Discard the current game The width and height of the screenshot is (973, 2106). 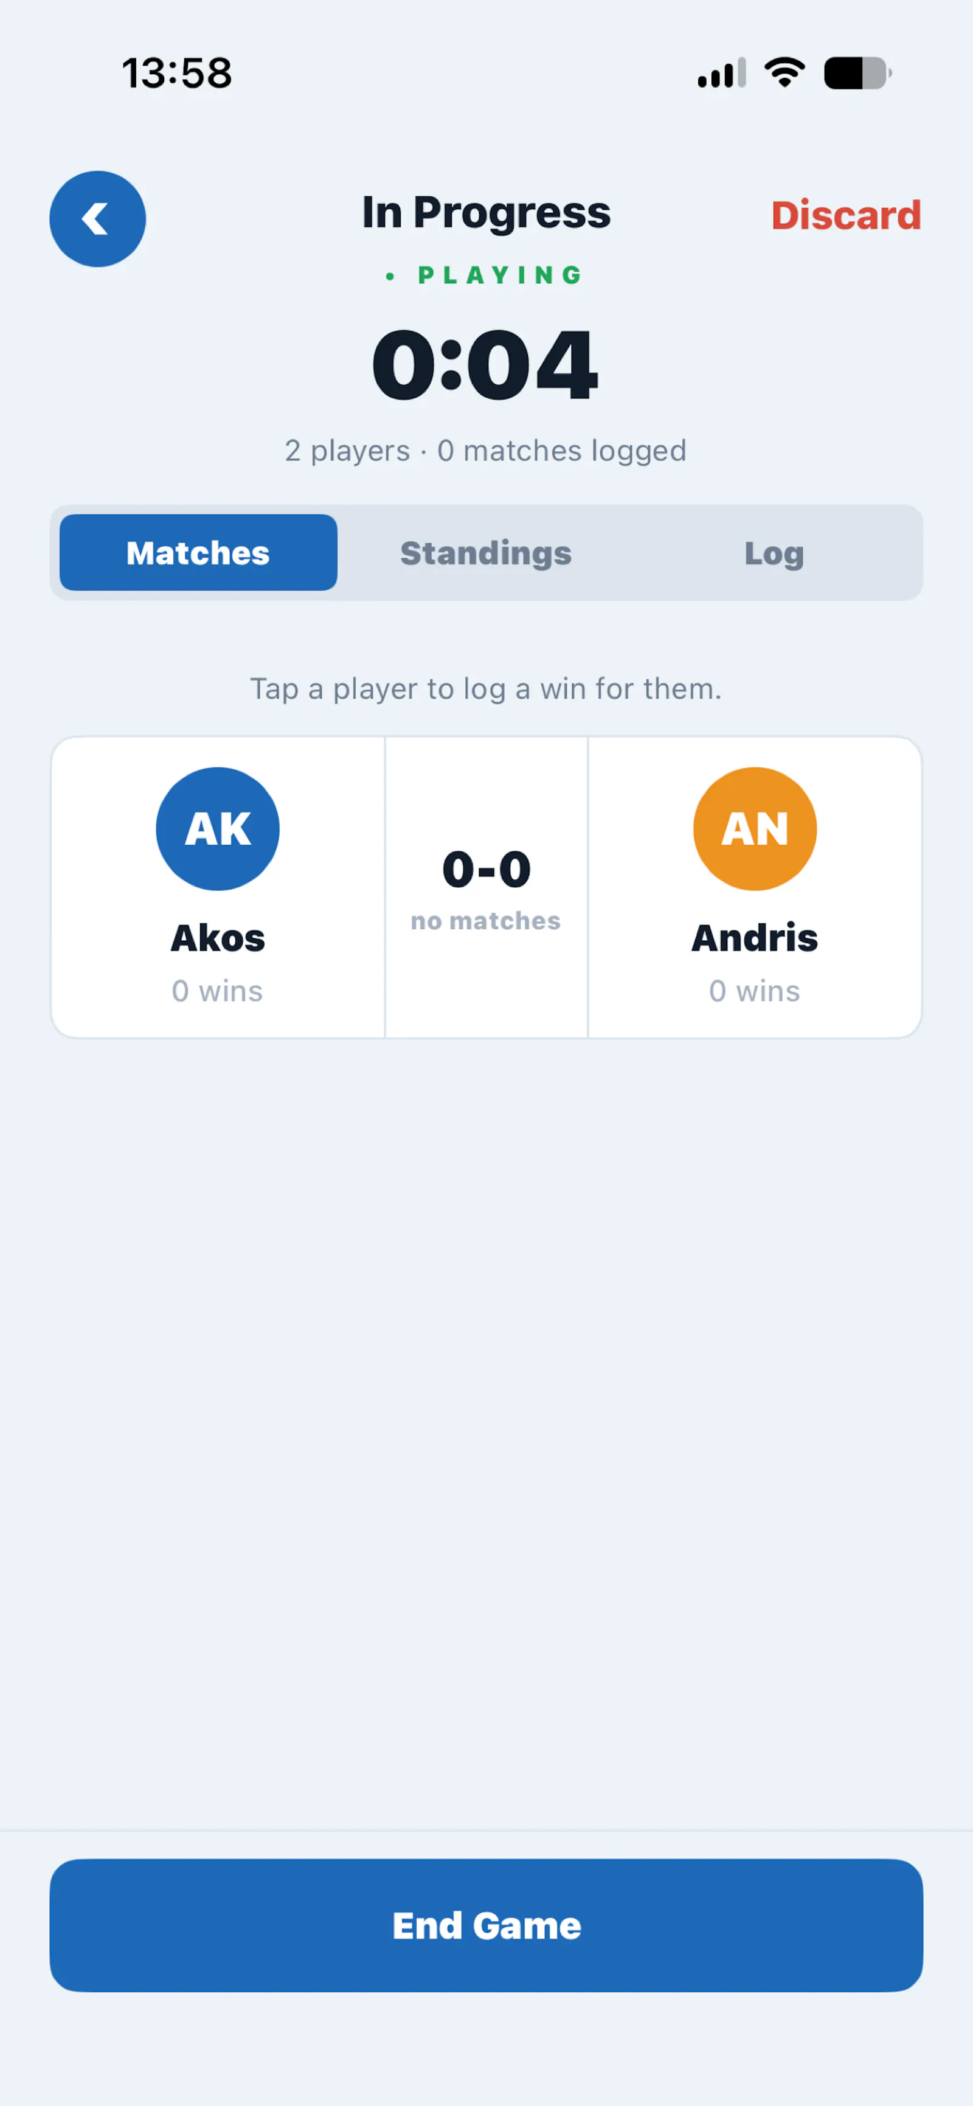coord(847,215)
